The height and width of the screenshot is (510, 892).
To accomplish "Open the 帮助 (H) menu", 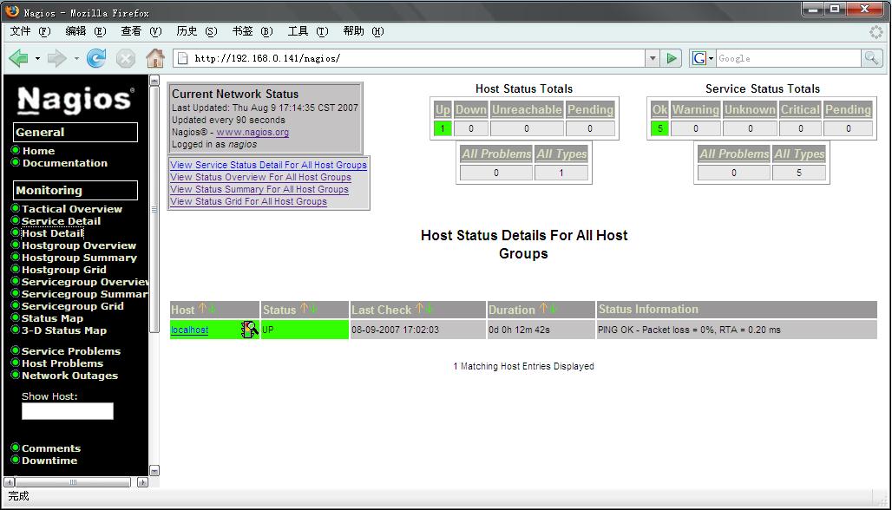I will pyautogui.click(x=364, y=31).
